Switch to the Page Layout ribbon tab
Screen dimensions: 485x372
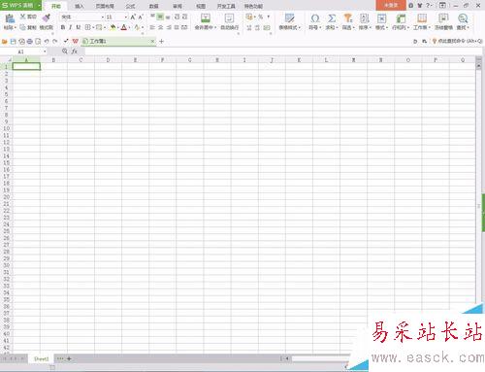pyautogui.click(x=105, y=6)
